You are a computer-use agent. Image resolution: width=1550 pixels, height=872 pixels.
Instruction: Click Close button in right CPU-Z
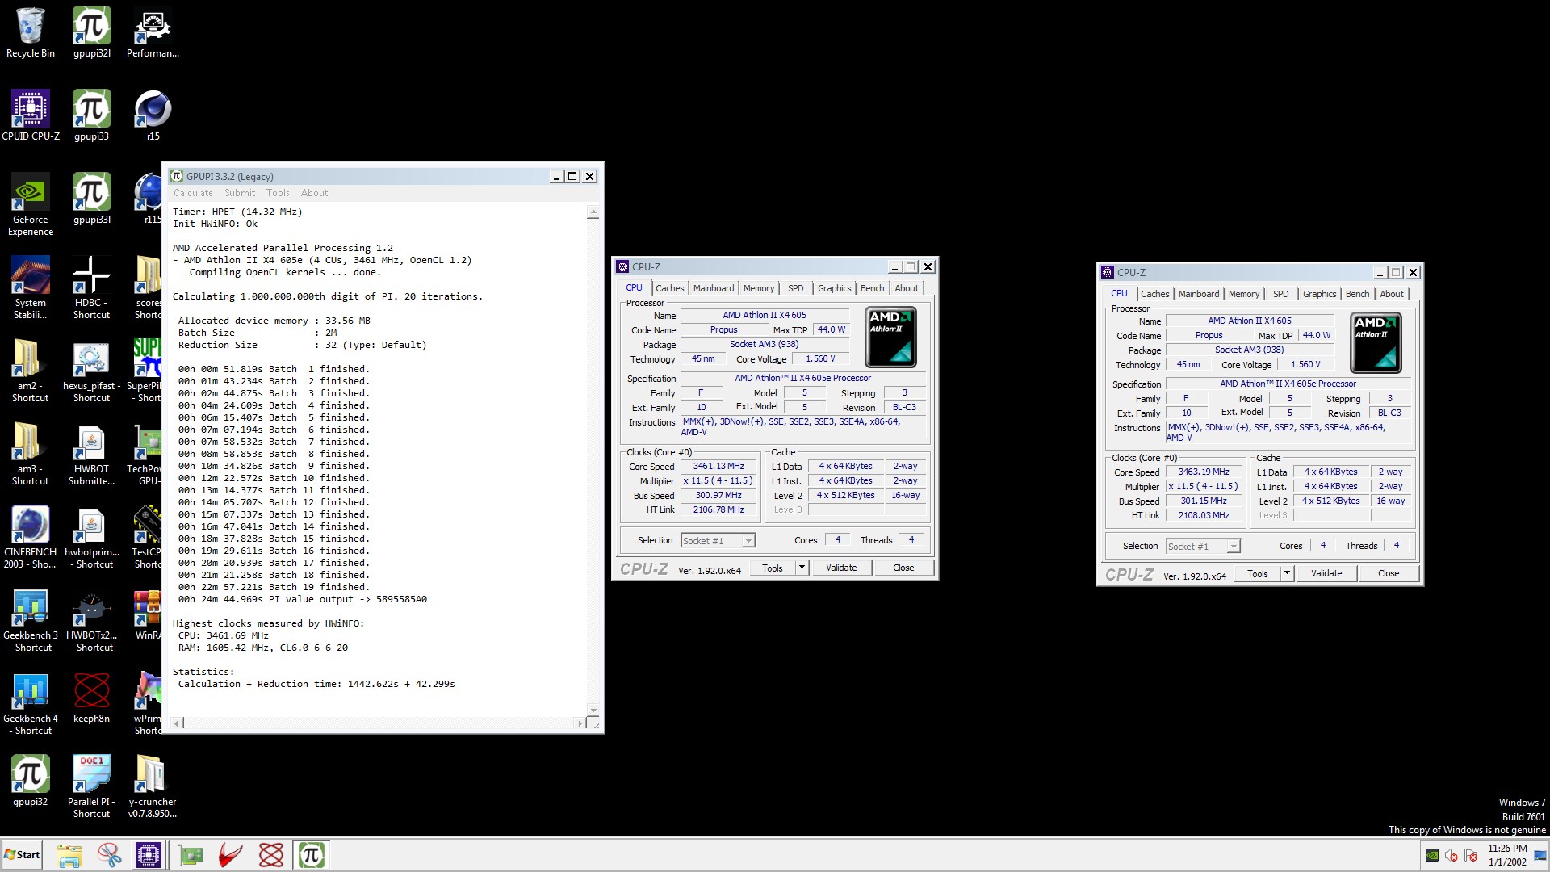tap(1389, 573)
